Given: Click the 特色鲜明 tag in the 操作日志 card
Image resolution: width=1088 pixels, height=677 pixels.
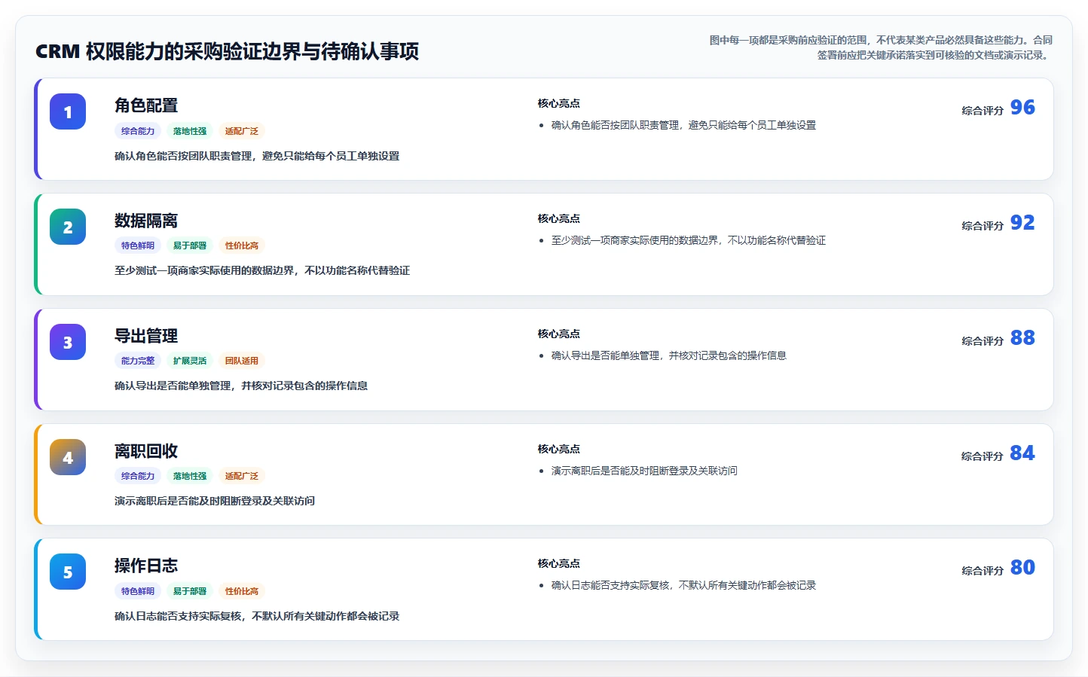Looking at the screenshot, I should pyautogui.click(x=138, y=591).
